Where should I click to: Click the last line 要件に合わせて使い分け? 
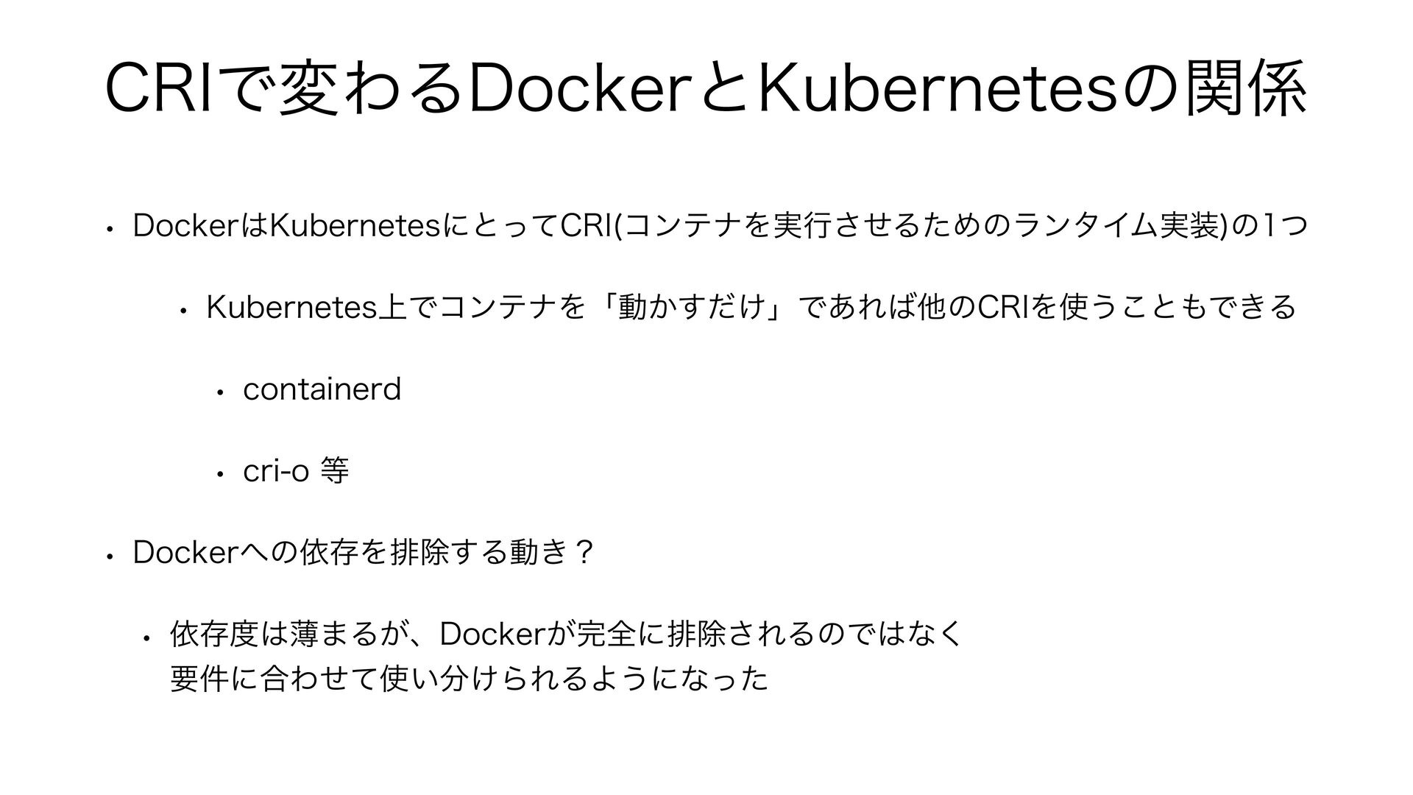click(x=469, y=678)
